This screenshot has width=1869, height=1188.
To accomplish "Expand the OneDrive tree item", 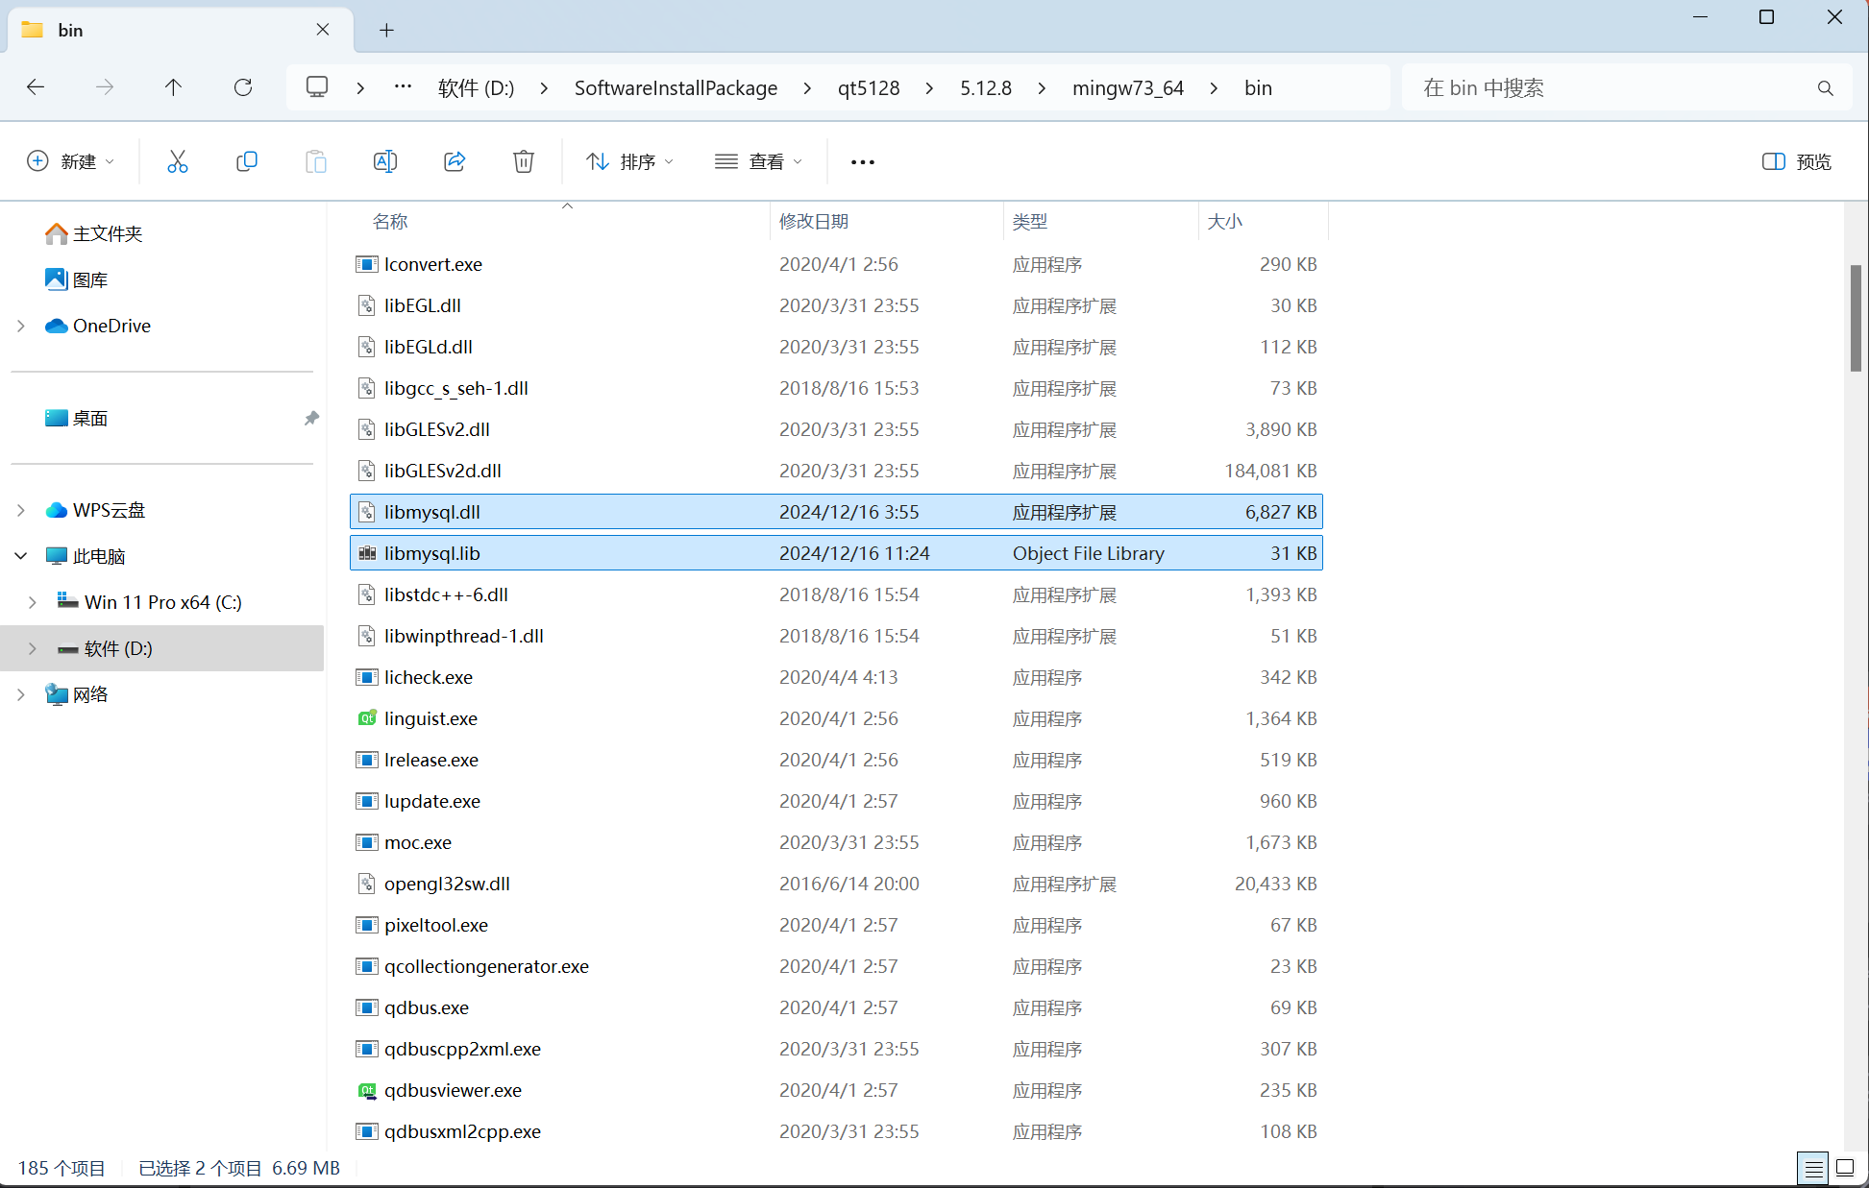I will point(21,326).
